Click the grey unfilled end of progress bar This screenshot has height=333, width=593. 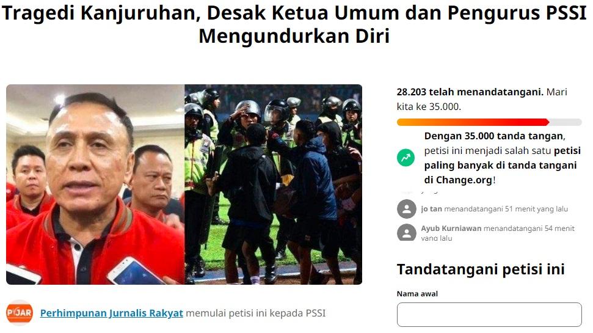566,122
